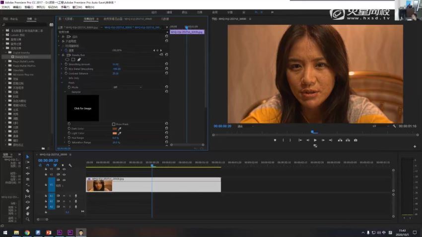Click Add Marker icon in timeline header
The height and width of the screenshot is (237, 422).
coord(63,165)
